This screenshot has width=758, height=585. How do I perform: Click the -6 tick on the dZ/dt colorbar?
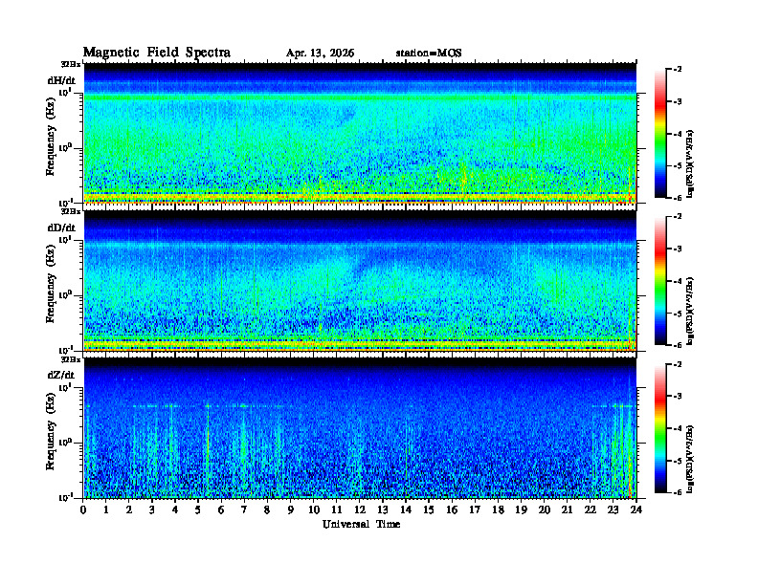(x=678, y=492)
